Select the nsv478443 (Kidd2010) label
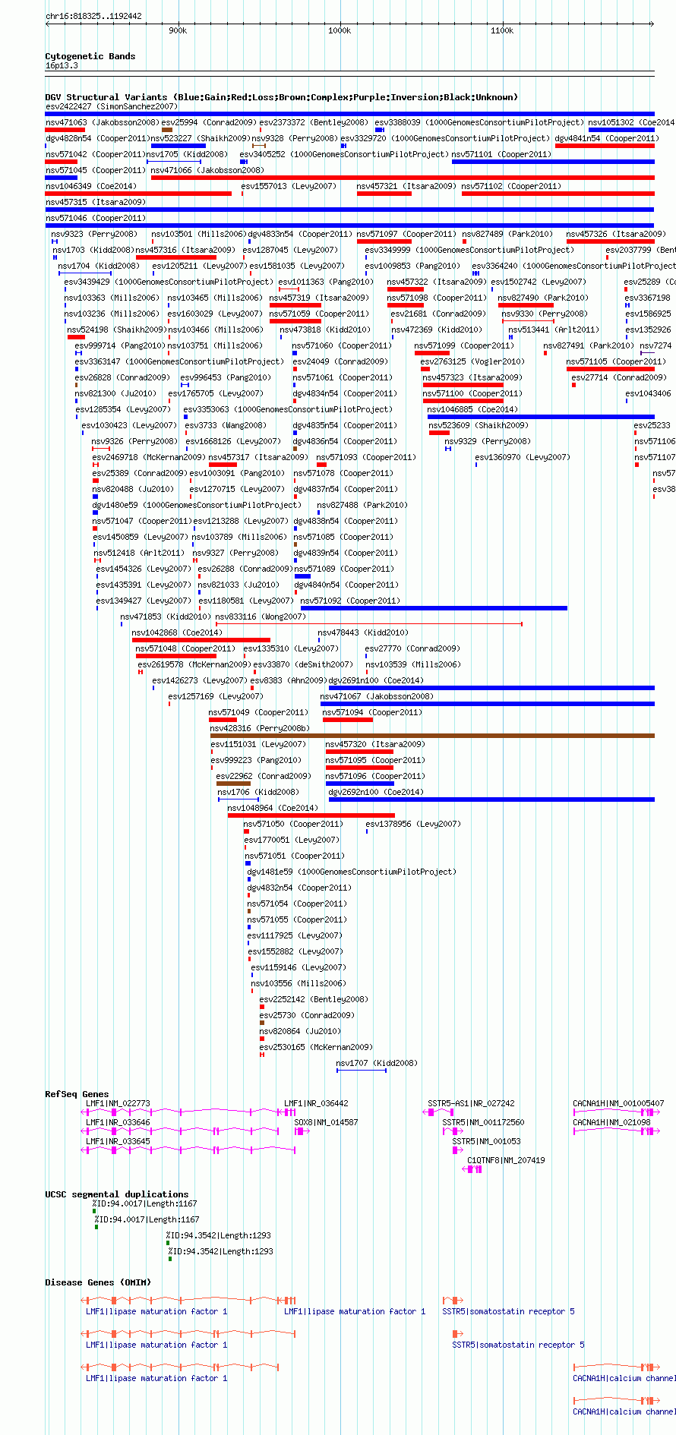676x1435 pixels. 363,632
